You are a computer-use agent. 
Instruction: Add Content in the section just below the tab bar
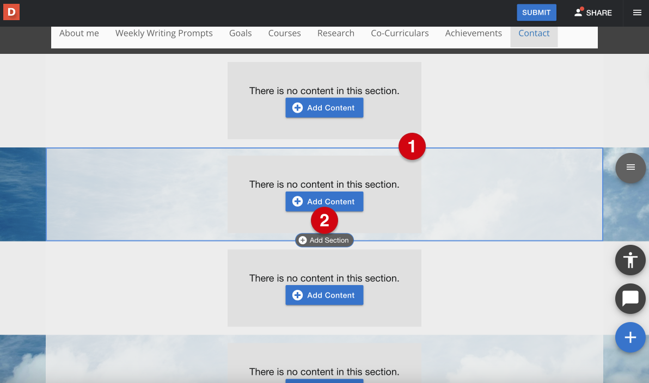[324, 108]
